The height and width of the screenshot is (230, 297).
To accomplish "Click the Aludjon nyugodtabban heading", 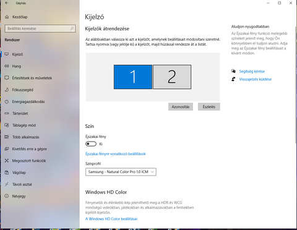I will coord(250,27).
